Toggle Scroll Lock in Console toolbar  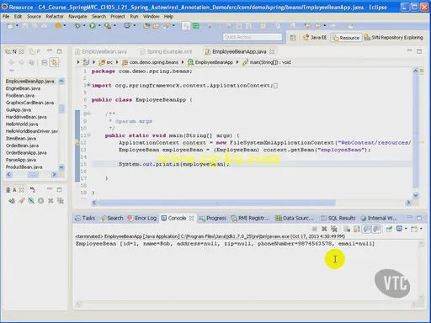(357, 229)
